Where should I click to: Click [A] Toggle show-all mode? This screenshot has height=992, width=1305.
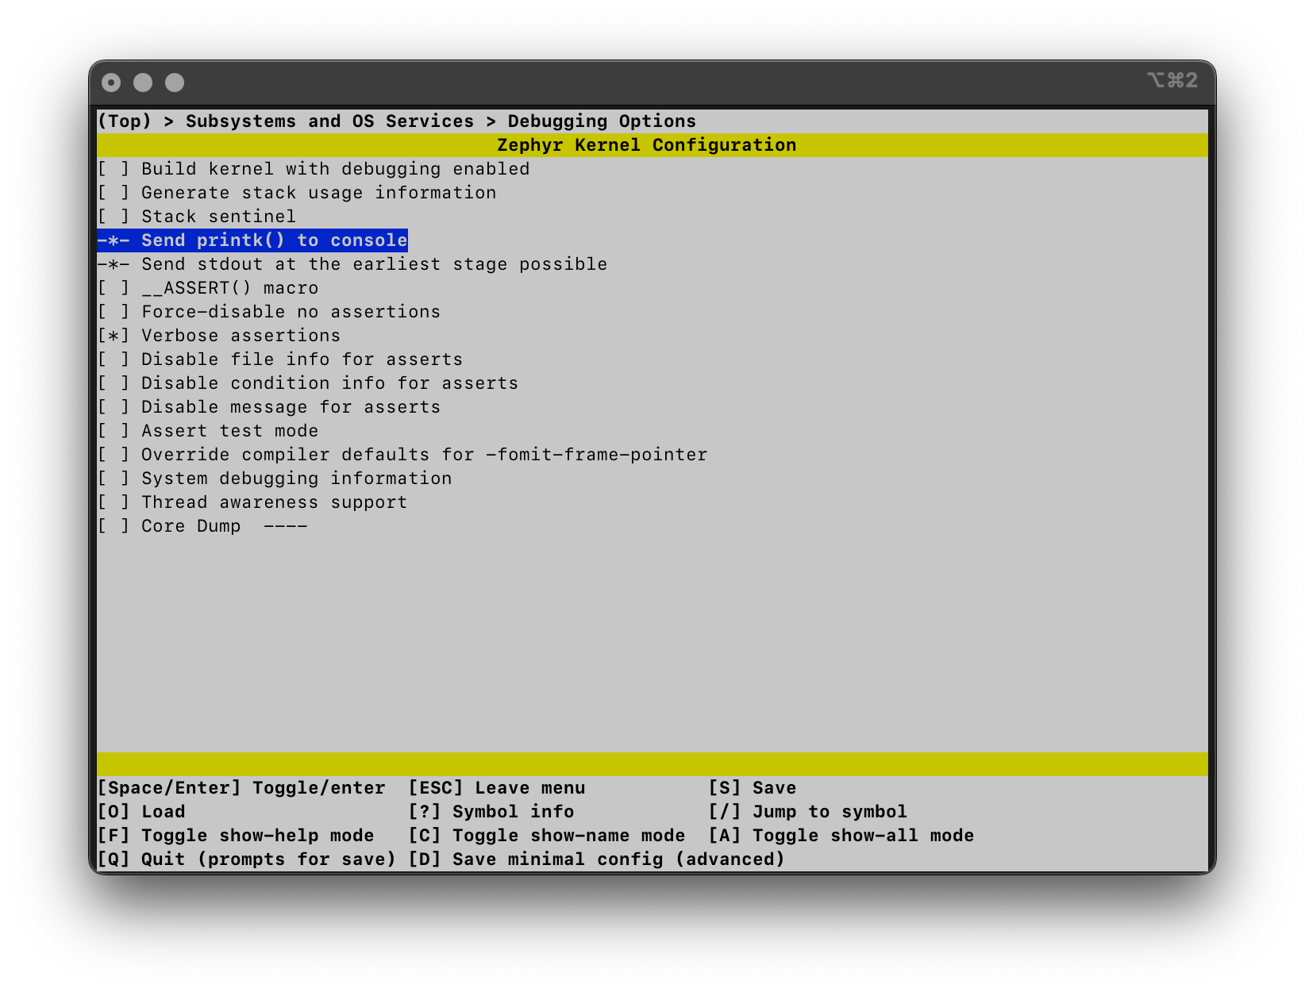click(x=841, y=836)
